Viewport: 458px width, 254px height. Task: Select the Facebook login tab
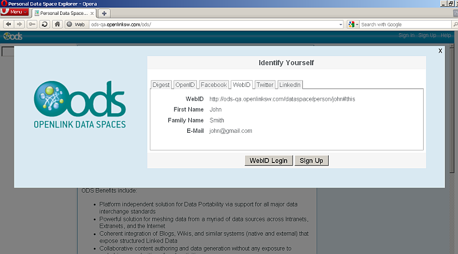[x=213, y=85]
